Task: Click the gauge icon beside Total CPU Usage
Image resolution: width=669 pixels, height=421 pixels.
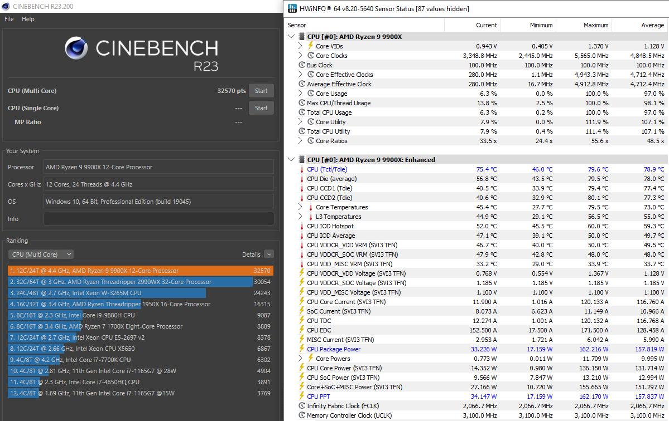Action: [x=302, y=112]
